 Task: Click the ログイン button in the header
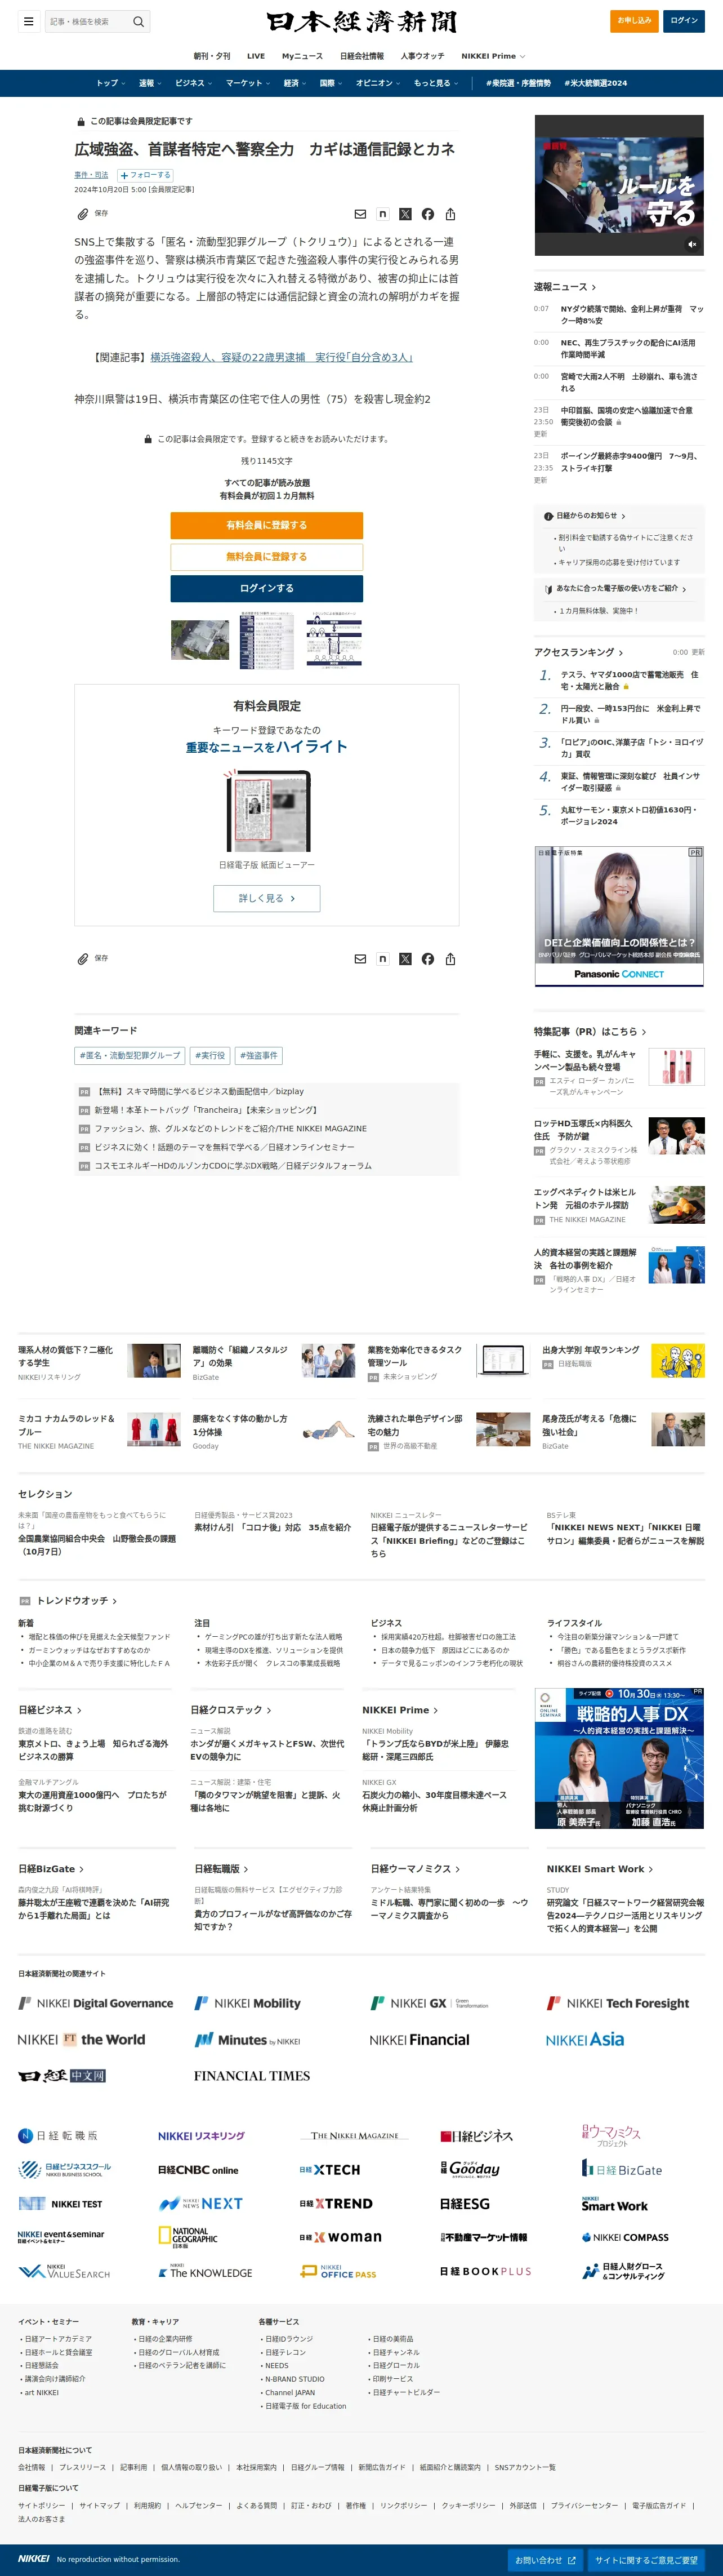pyautogui.click(x=684, y=21)
